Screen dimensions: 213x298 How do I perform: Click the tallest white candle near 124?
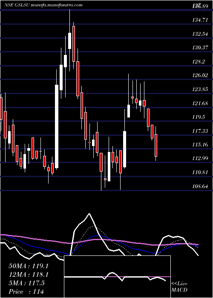coord(57,126)
